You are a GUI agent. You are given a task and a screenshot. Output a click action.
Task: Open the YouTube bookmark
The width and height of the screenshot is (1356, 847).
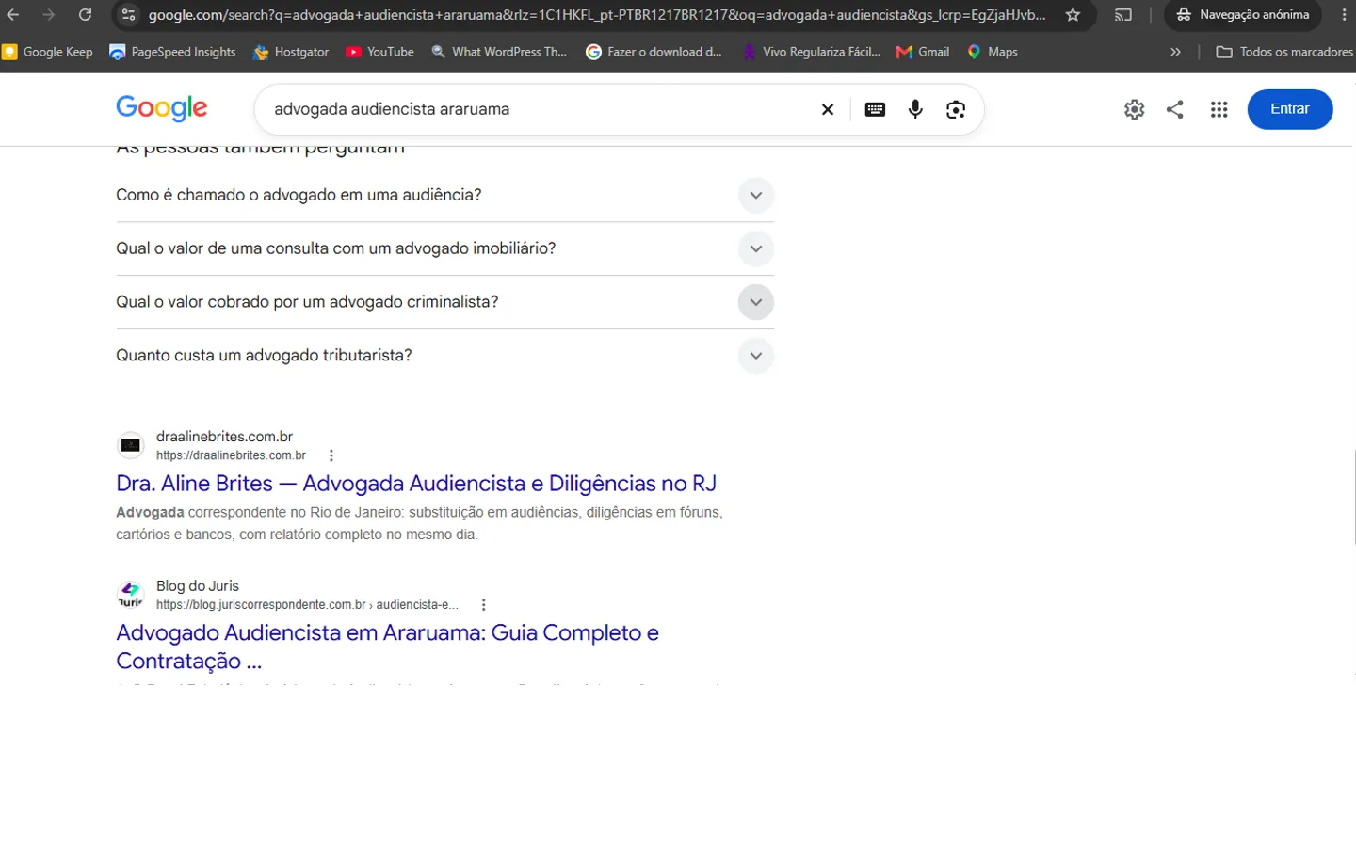(379, 52)
